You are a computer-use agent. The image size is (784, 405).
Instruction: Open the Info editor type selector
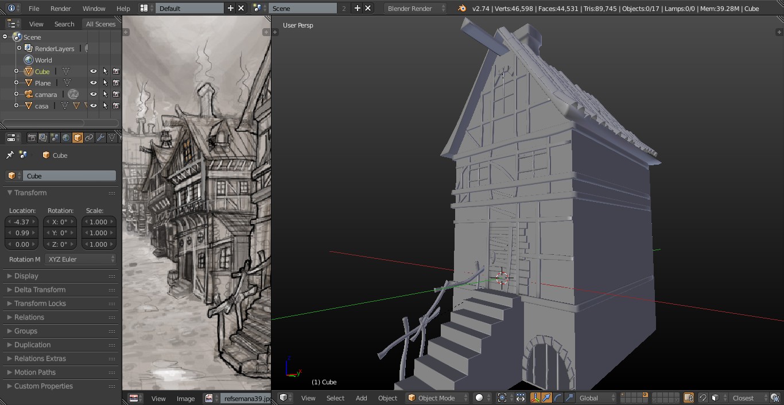click(x=12, y=8)
